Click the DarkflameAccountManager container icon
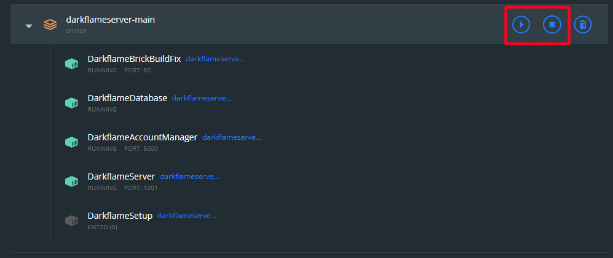Image resolution: width=613 pixels, height=258 pixels. pos(72,142)
